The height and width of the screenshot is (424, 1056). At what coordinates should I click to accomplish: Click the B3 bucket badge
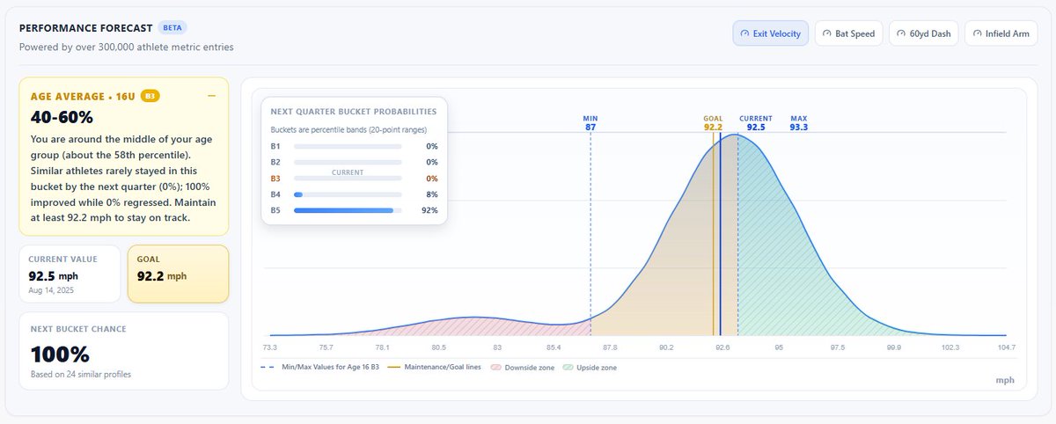click(150, 95)
